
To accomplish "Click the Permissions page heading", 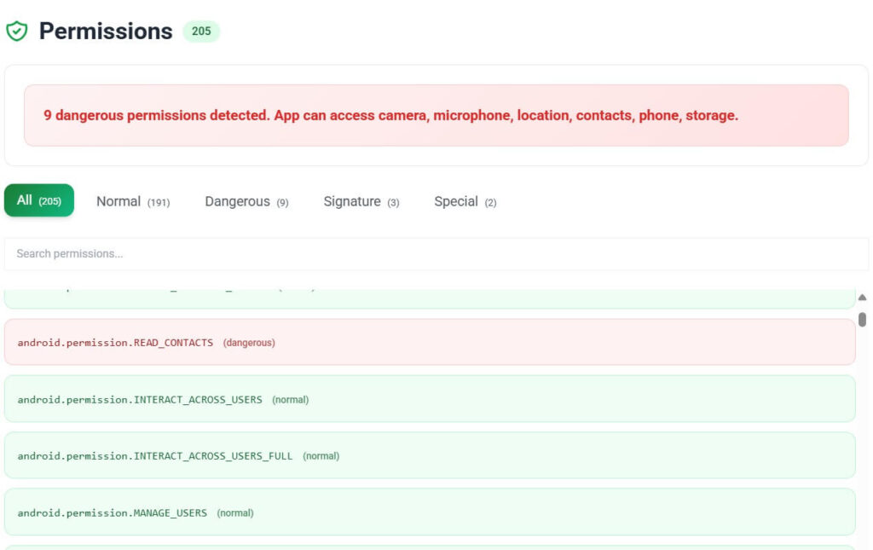I will click(x=105, y=31).
